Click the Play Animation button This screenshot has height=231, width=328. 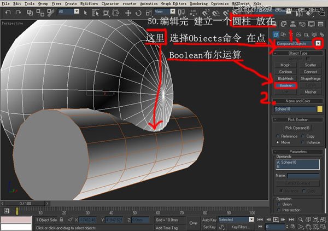click(x=276, y=220)
